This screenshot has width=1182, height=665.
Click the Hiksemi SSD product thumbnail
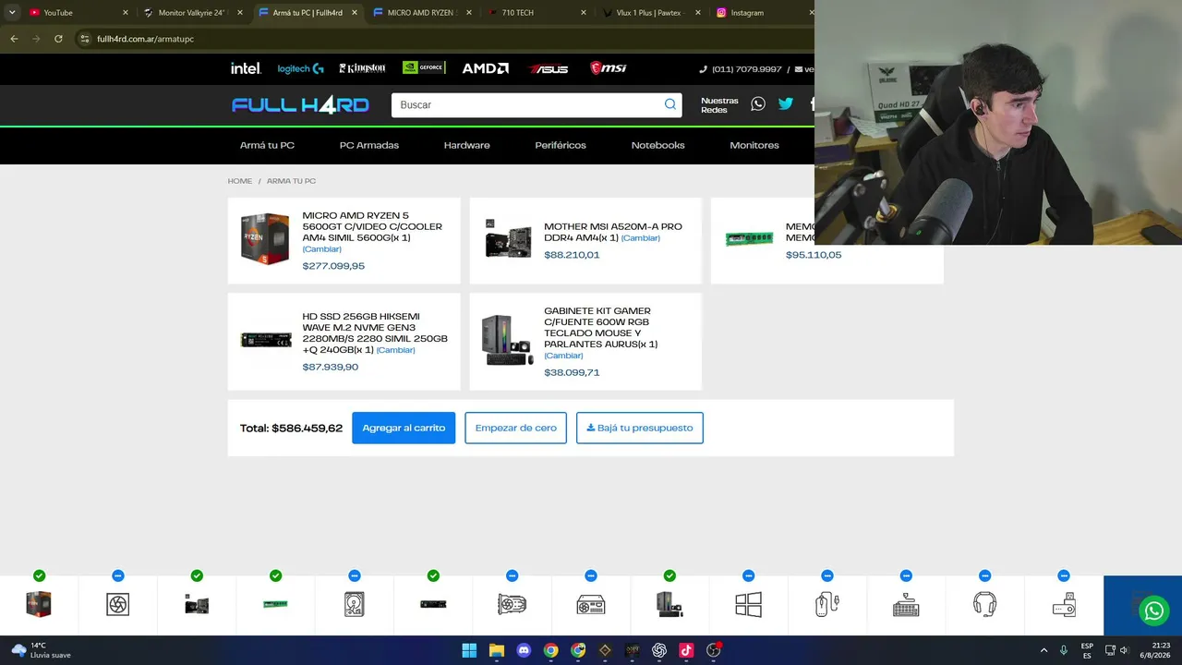tap(266, 340)
